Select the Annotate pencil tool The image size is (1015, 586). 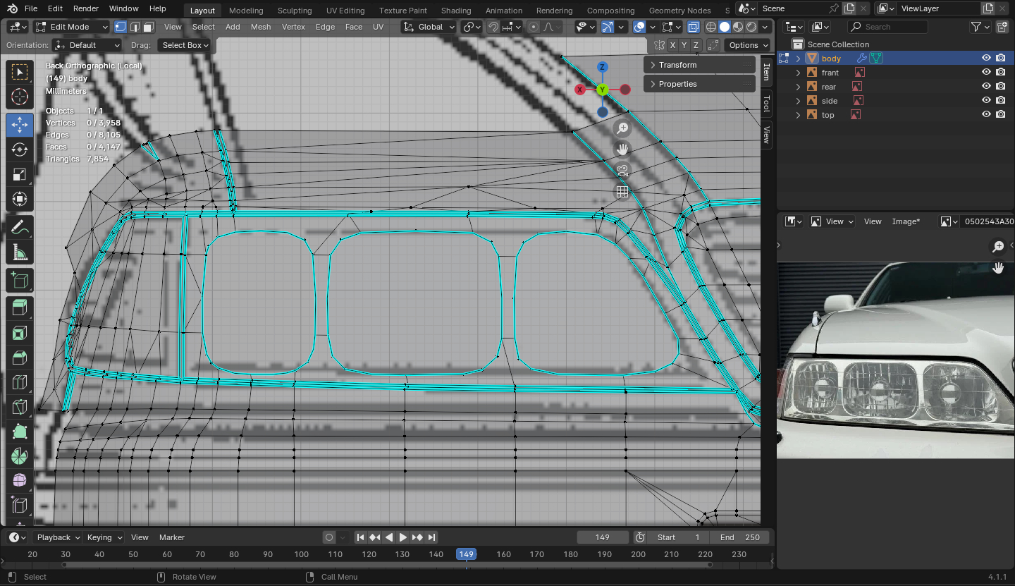[20, 227]
